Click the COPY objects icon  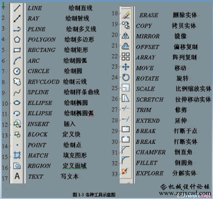126,25
